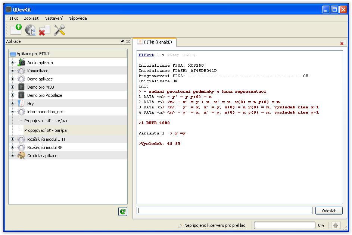Open the FITKit menu
Screen dimensions: 352x235
pos(13,18)
